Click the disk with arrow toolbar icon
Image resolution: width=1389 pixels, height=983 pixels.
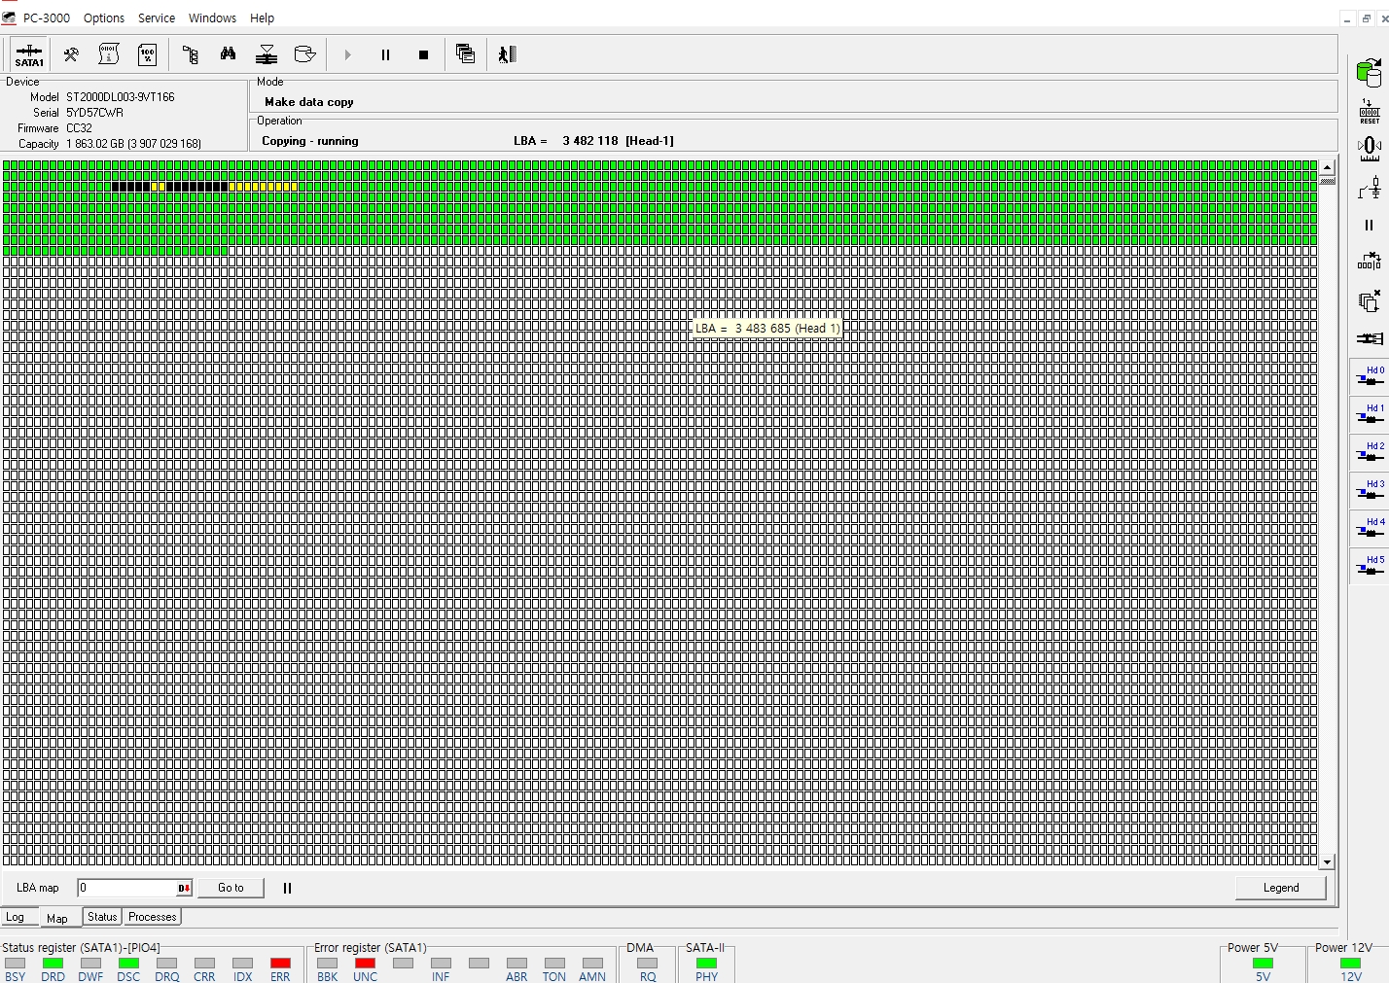[304, 54]
